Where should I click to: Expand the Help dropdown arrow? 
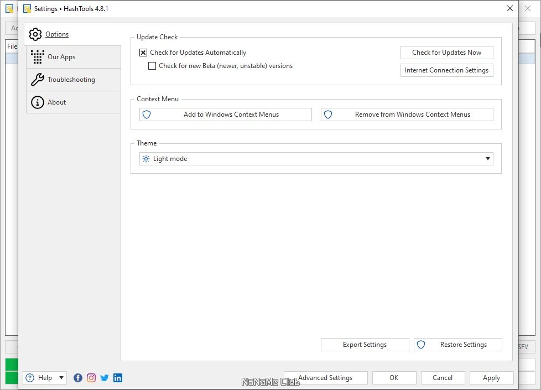point(61,378)
